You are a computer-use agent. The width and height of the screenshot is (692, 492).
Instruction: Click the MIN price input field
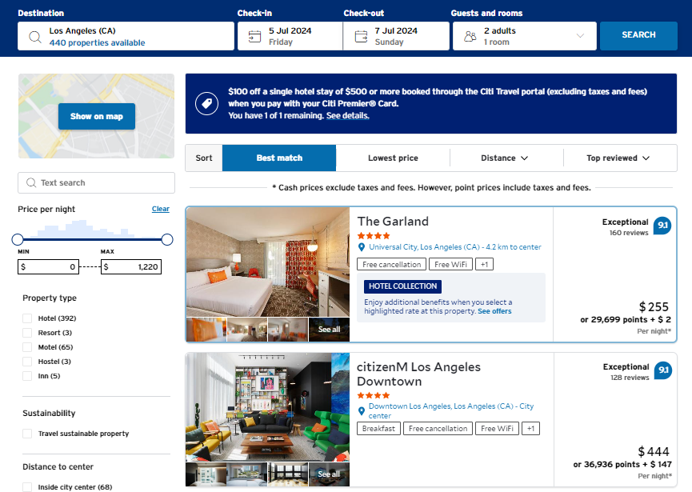(x=49, y=266)
